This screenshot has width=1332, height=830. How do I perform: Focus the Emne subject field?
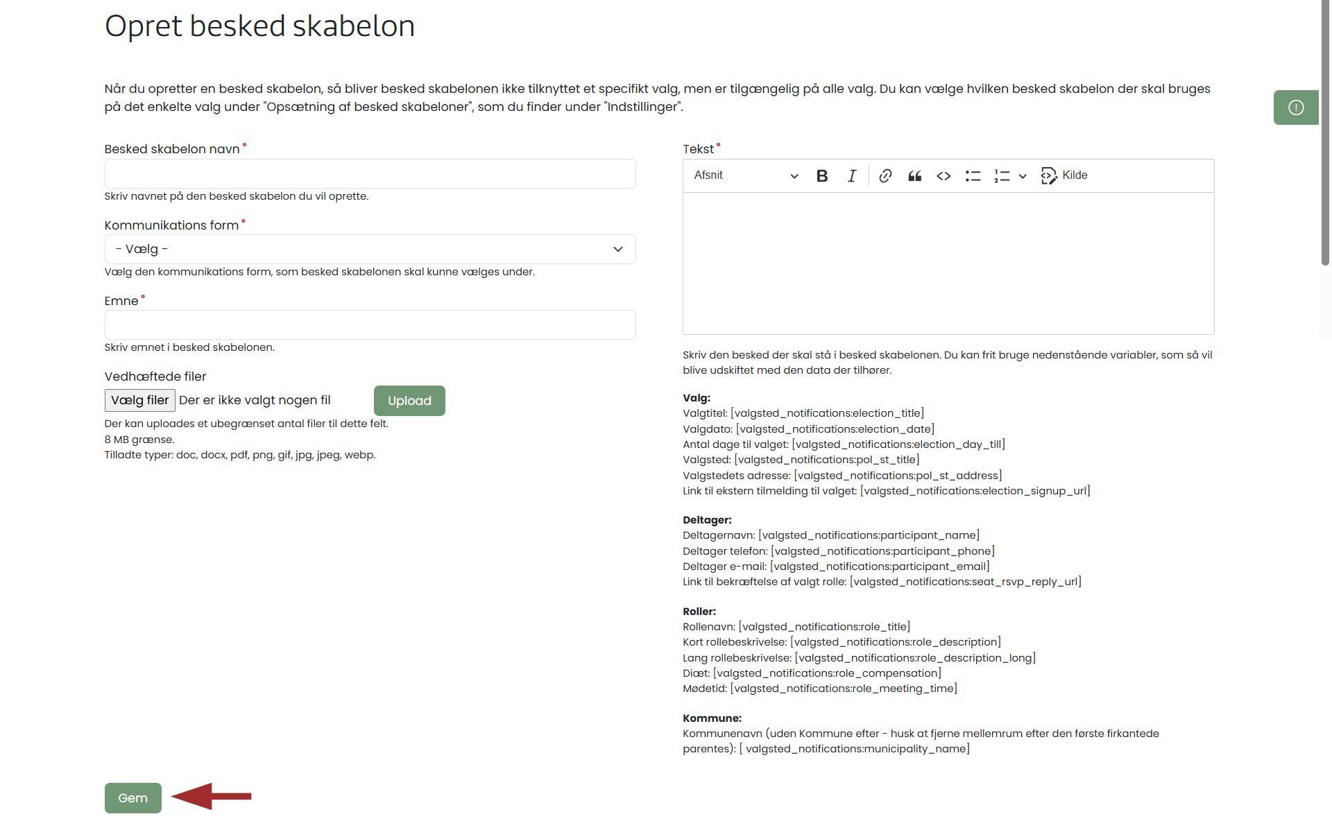(370, 325)
